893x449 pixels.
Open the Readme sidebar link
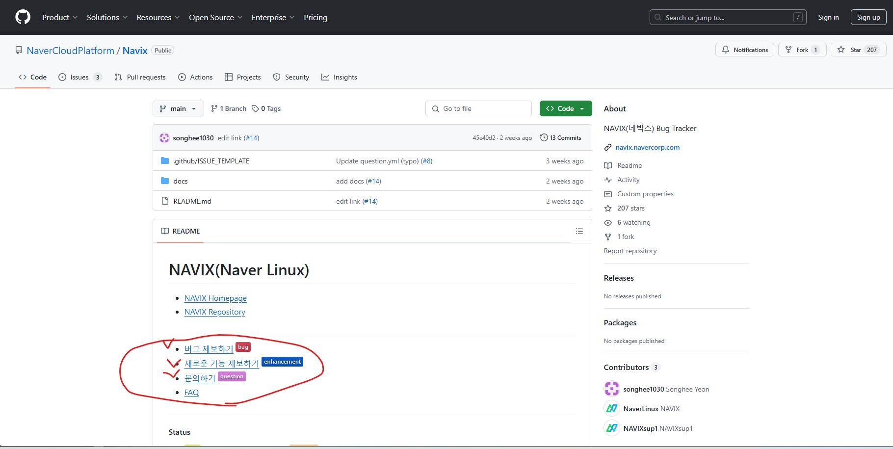630,166
